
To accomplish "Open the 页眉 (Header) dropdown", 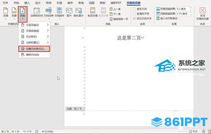I will 6,13.
